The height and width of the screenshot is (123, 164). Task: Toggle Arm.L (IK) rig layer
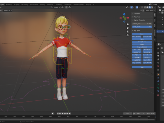137,50
